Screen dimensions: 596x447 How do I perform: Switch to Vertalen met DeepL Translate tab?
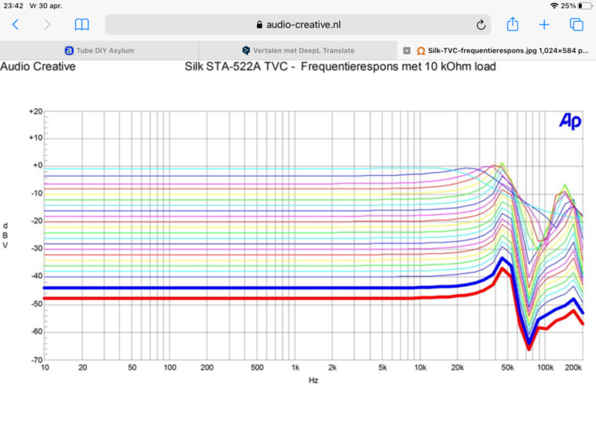(x=297, y=51)
